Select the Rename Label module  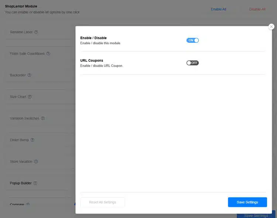pyautogui.click(x=21, y=32)
